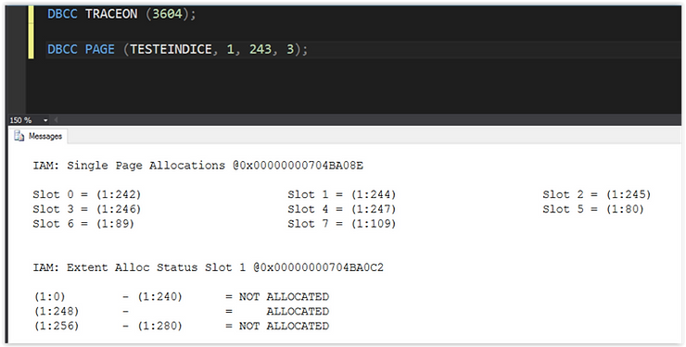Click the Slot 7 = (1:109) entry
This screenshot has width=686, height=347.
point(342,224)
